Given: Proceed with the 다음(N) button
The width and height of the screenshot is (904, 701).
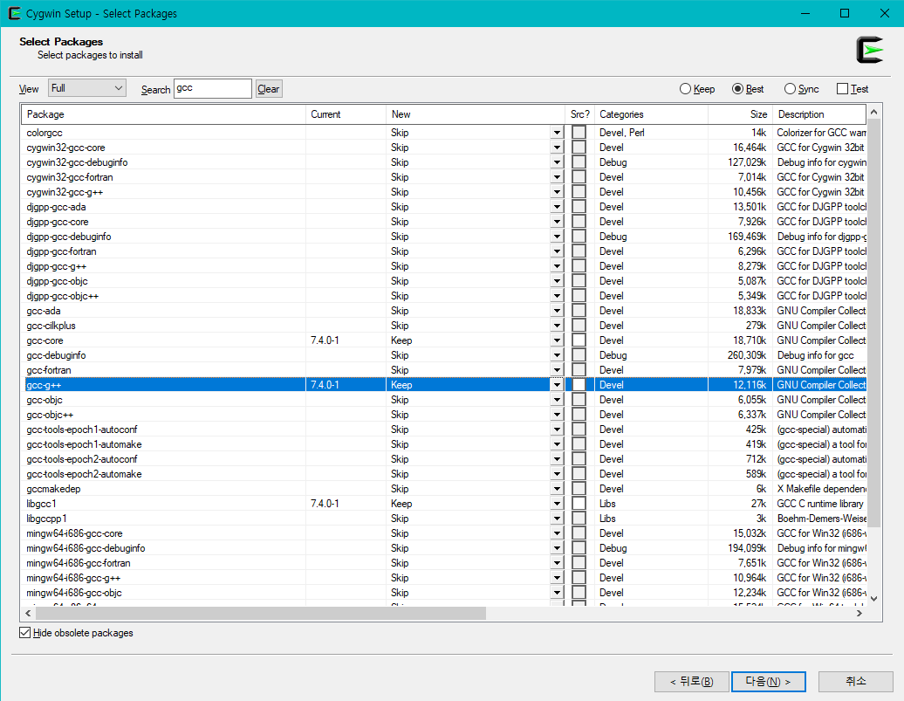Looking at the screenshot, I should (x=769, y=682).
